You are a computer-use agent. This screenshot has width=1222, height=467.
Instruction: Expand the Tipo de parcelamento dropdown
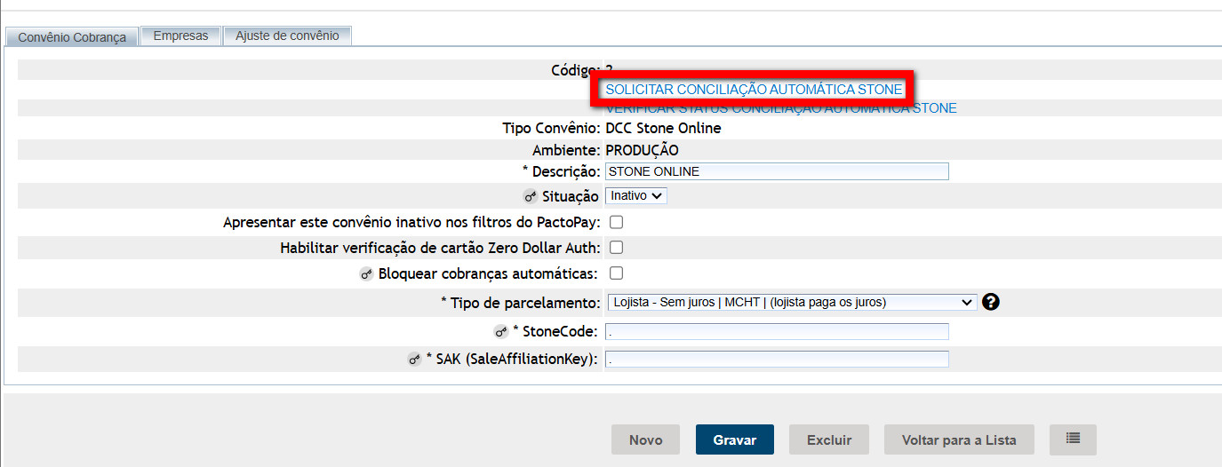791,302
